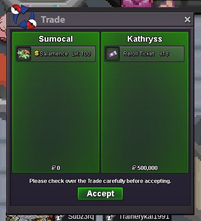This screenshot has height=221, width=201.
Task: Click the gold shiny S badge
Action: (x=37, y=53)
